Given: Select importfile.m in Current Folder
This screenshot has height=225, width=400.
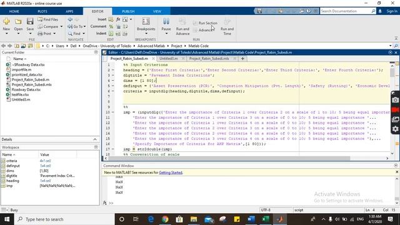Looking at the screenshot, I should (21, 69).
